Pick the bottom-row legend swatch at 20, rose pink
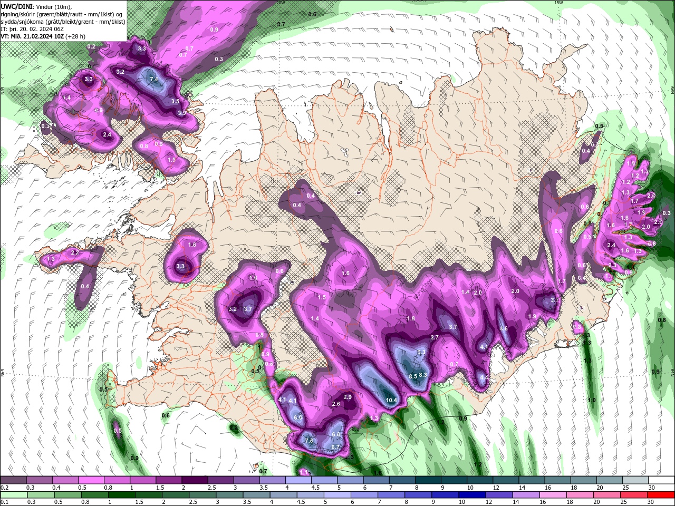675x506 pixels. coord(607,495)
